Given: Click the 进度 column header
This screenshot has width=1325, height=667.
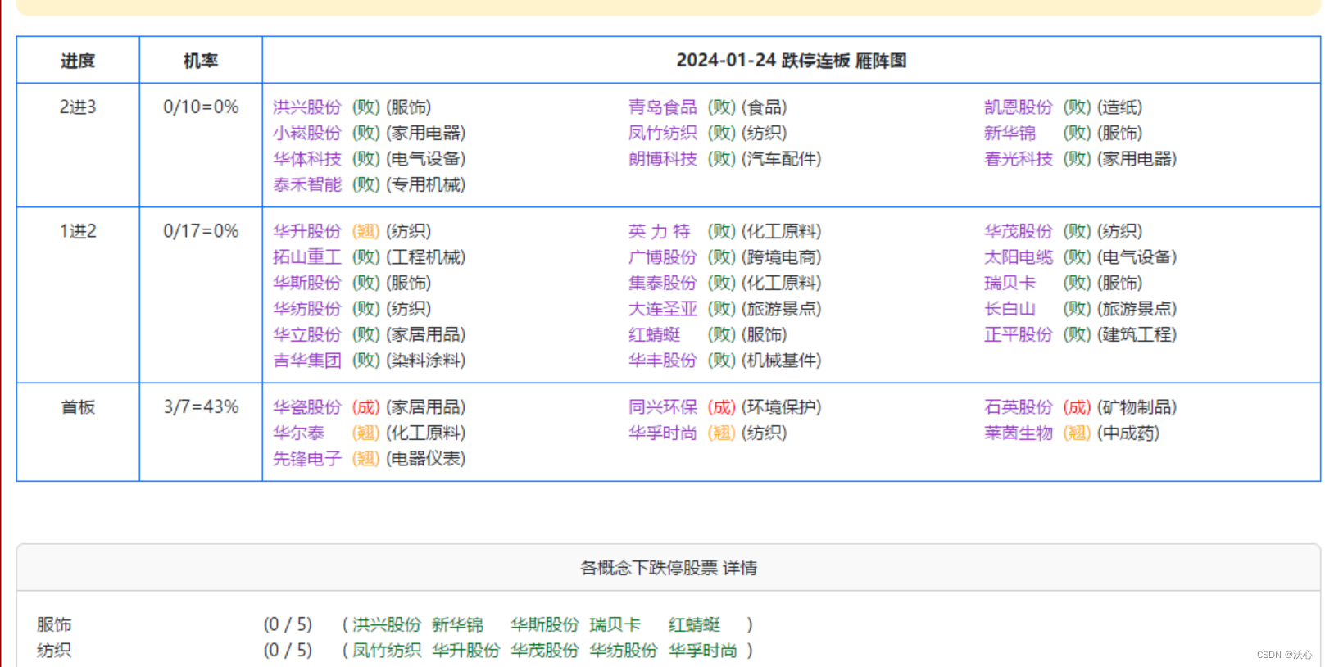Looking at the screenshot, I should tap(78, 61).
